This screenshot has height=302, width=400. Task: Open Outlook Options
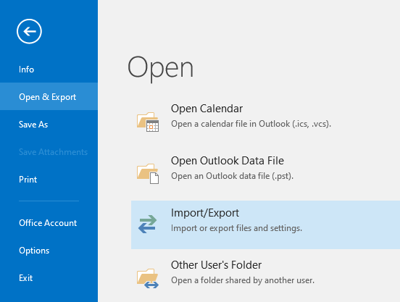[x=34, y=251]
